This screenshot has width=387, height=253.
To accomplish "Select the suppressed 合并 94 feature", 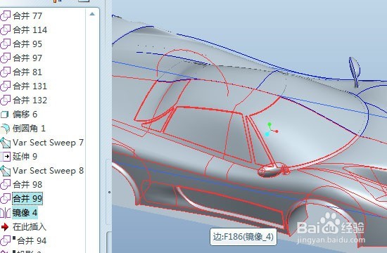I will pos(30,241).
